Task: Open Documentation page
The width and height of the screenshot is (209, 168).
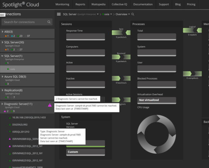Action: 143,4
